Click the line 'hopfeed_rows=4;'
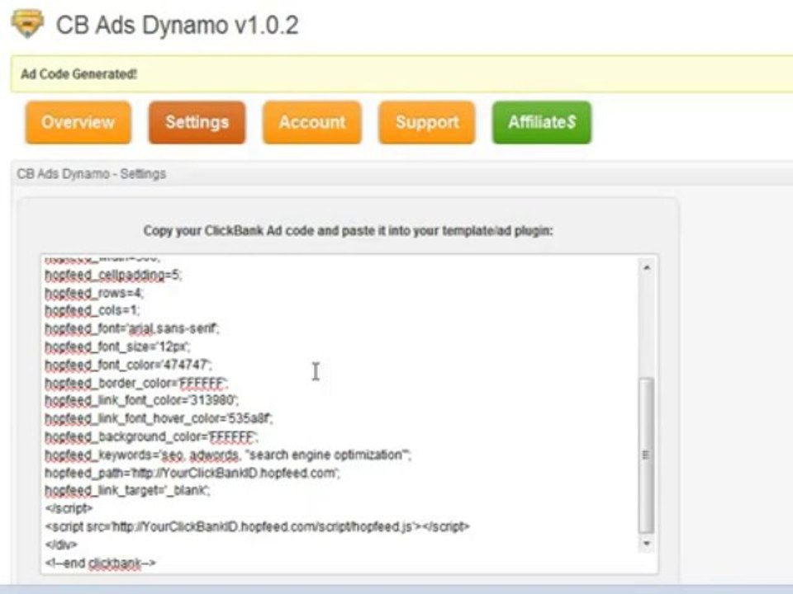The width and height of the screenshot is (793, 594). tap(94, 293)
